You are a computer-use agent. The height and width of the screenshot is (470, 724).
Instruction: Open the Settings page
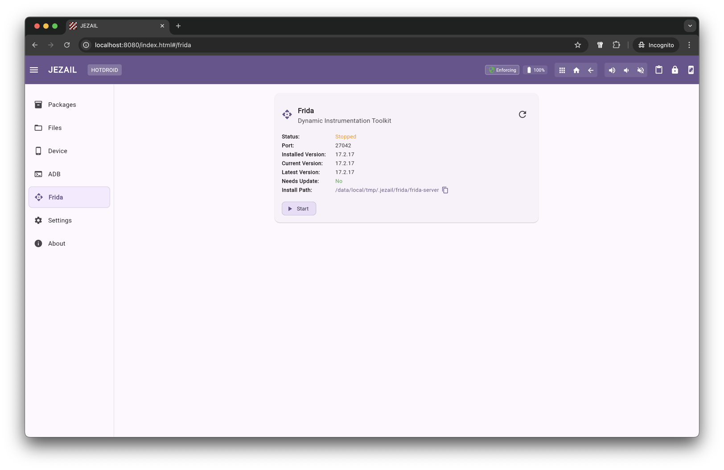point(59,220)
